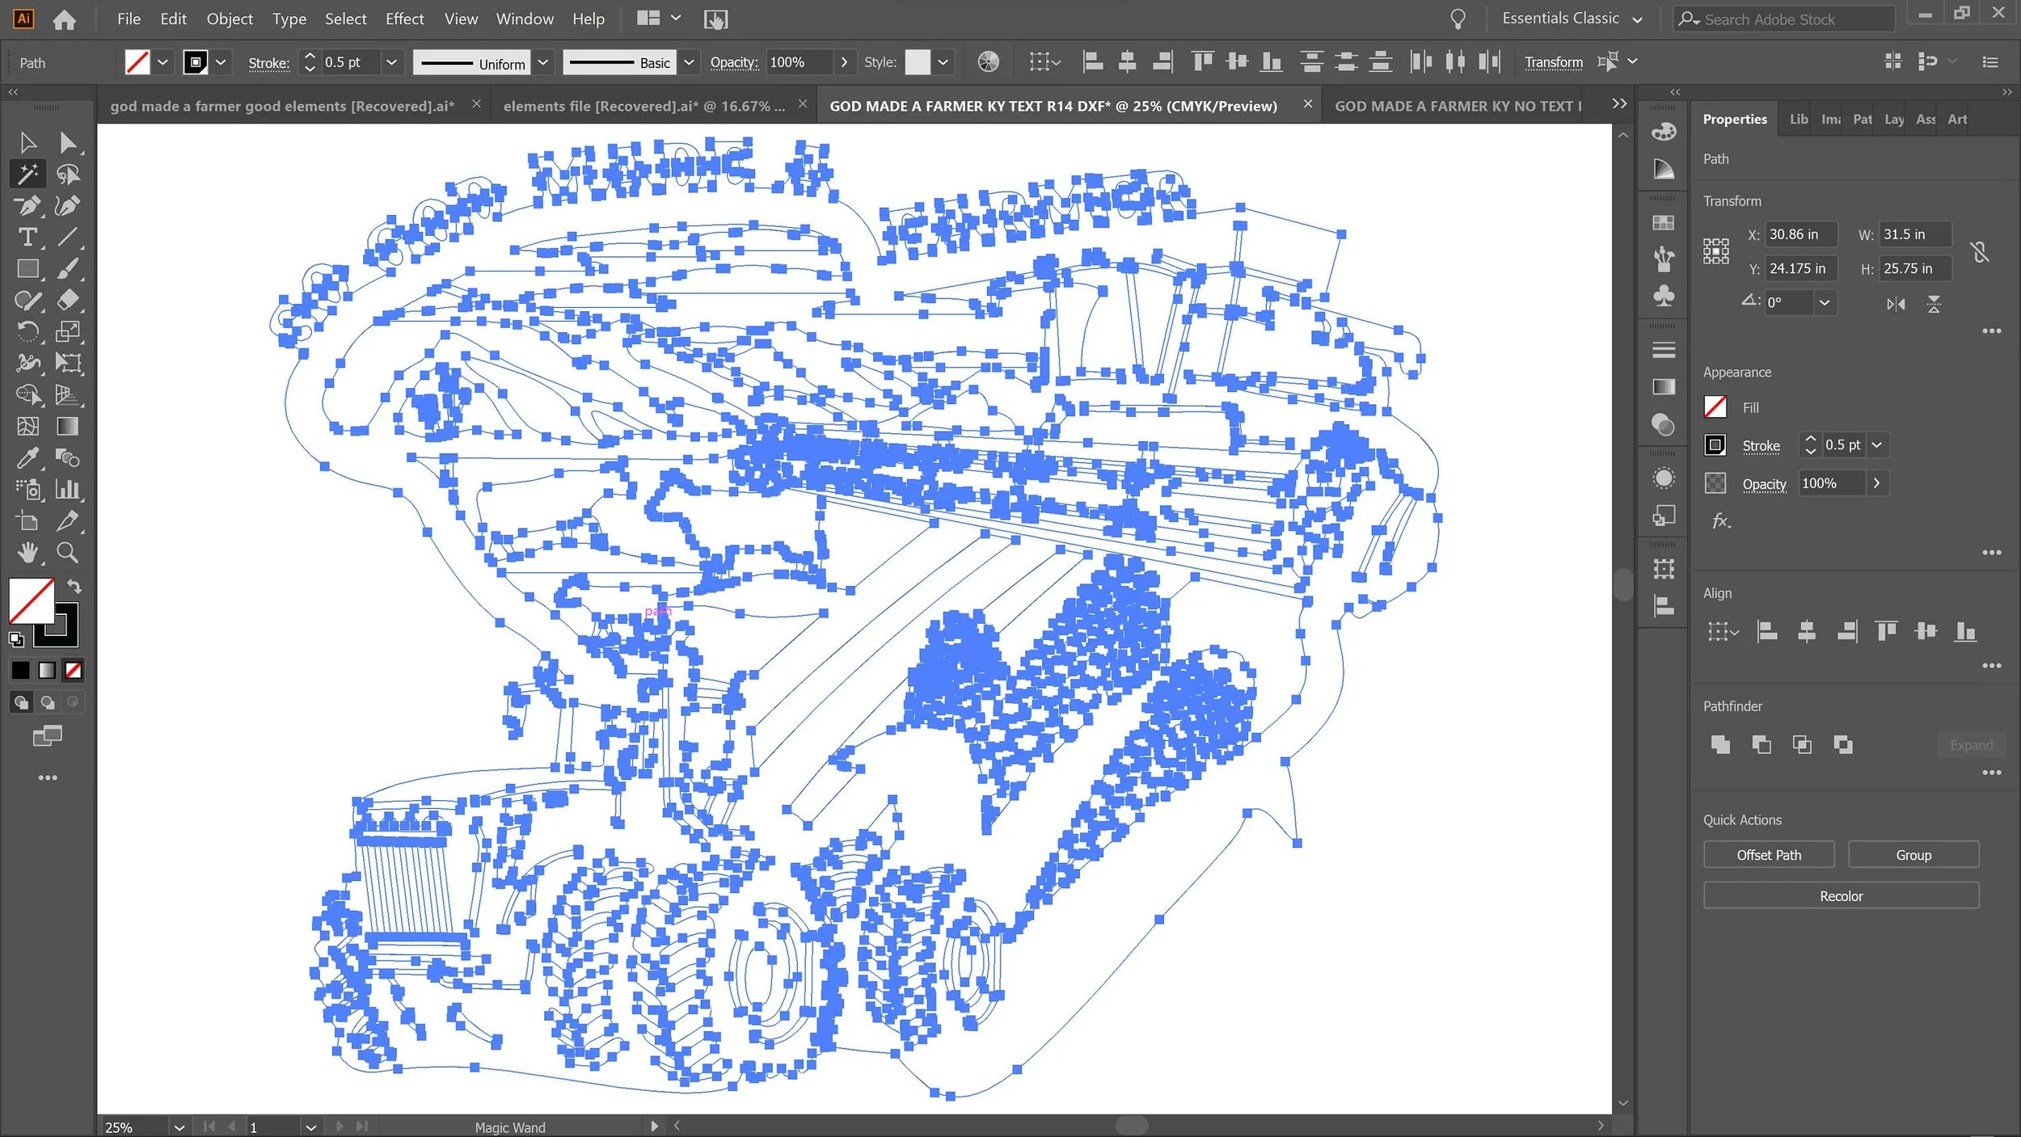Select the Magic Wand tool
The width and height of the screenshot is (2021, 1137).
27,174
